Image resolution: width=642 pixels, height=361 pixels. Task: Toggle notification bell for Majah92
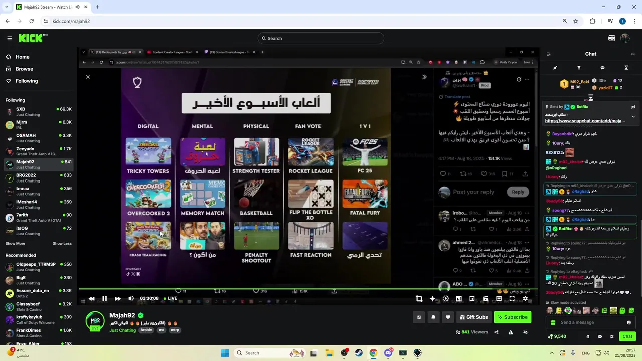433,317
